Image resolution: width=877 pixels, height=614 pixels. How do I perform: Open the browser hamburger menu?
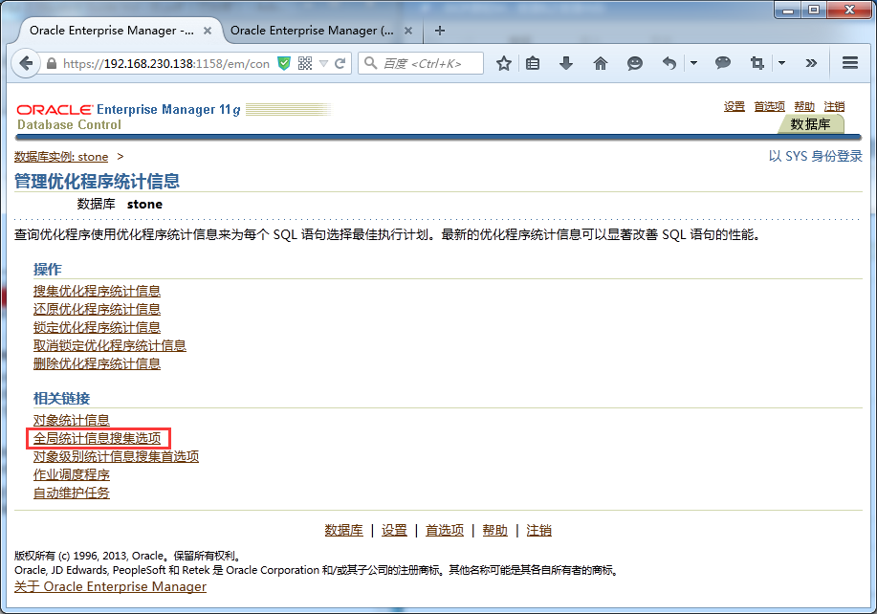click(850, 62)
